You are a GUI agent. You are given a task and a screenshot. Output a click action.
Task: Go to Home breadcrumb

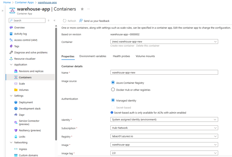click(7, 2)
